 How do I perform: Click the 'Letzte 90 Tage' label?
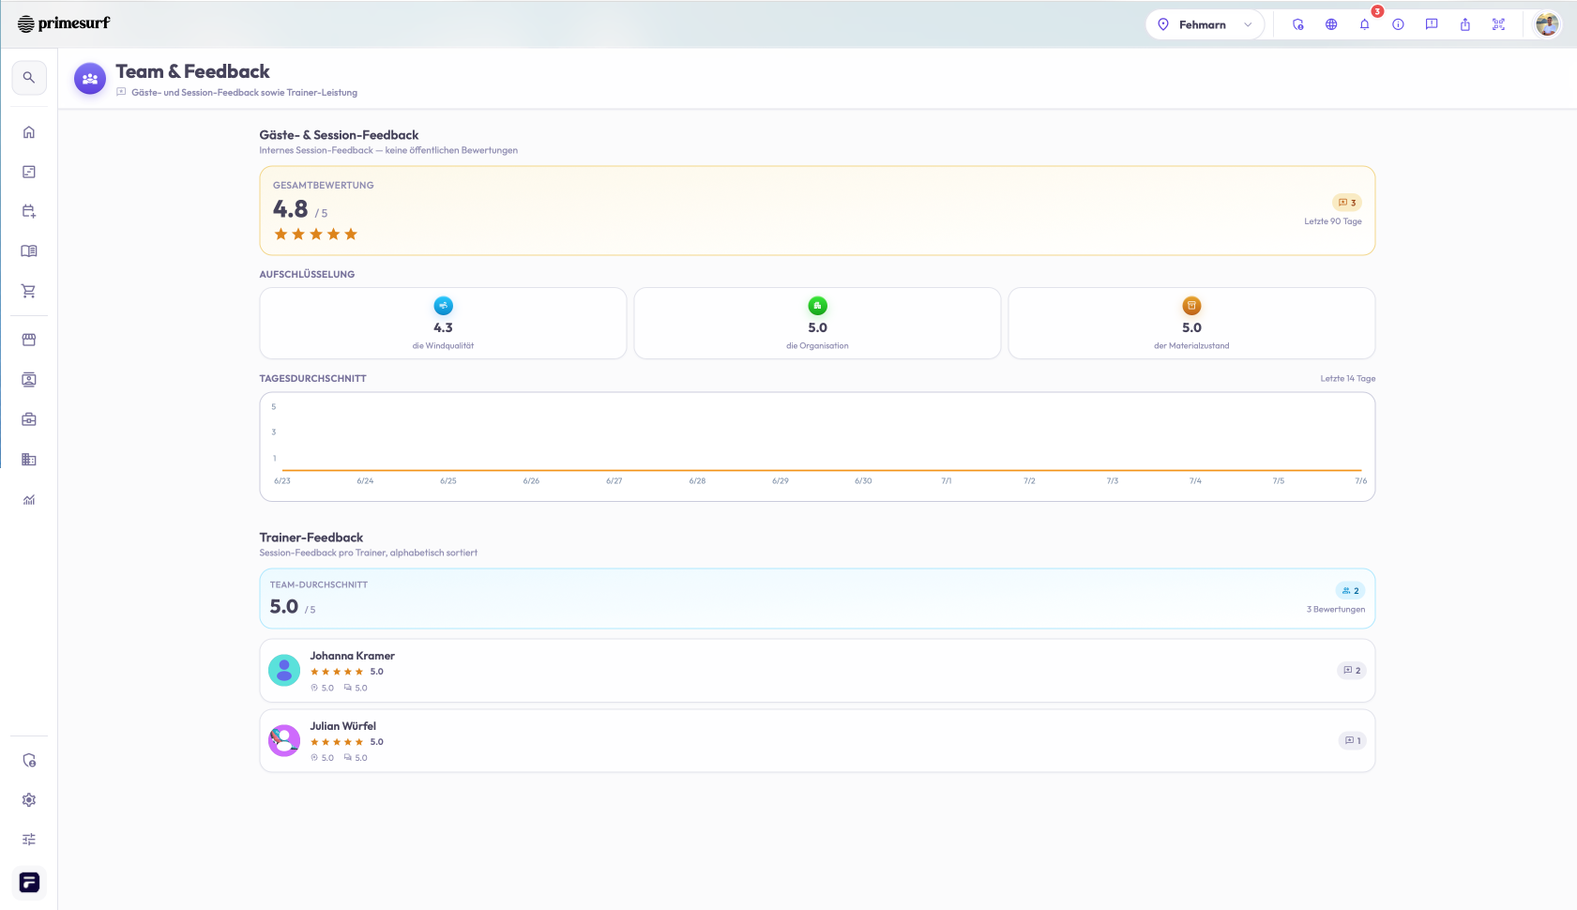click(1333, 221)
